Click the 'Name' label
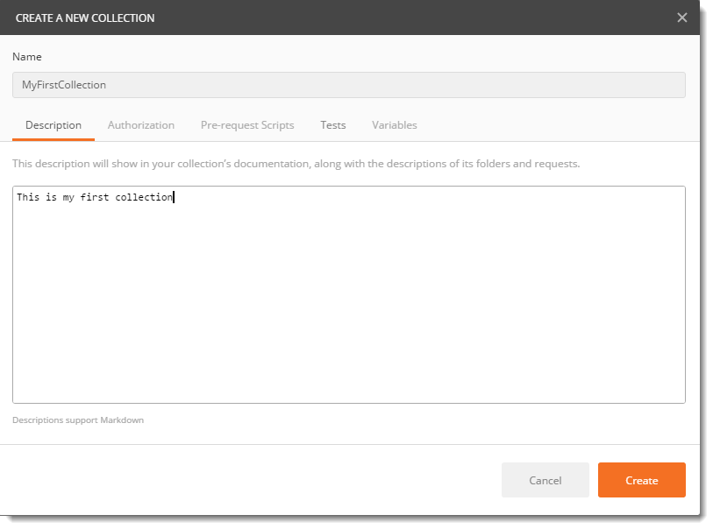Viewport: 713px width, 529px height. click(27, 57)
